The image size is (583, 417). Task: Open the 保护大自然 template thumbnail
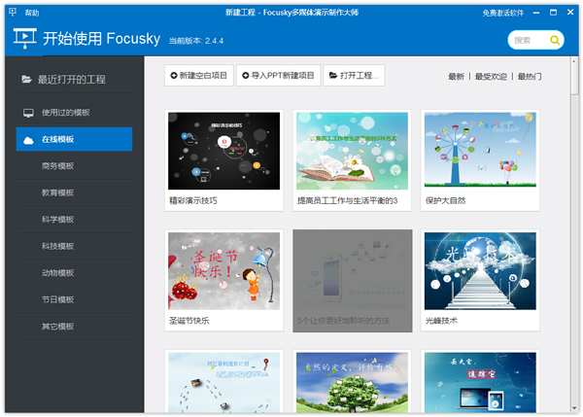(480, 150)
